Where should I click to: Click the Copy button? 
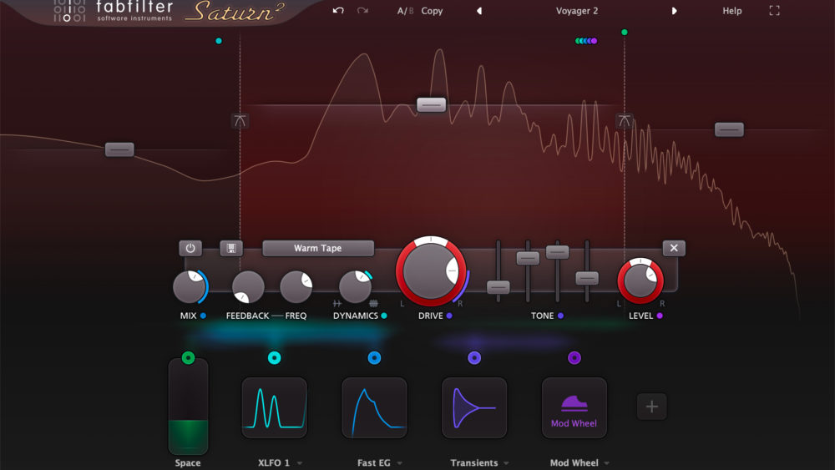(432, 11)
